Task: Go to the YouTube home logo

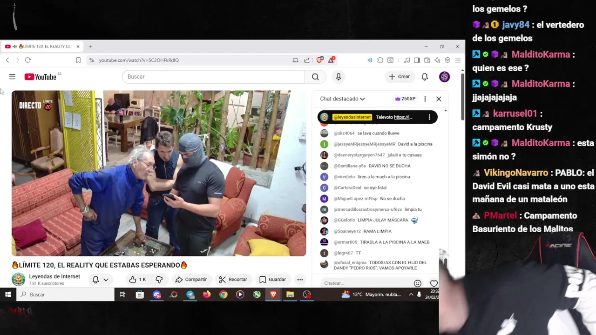Action: click(41, 77)
